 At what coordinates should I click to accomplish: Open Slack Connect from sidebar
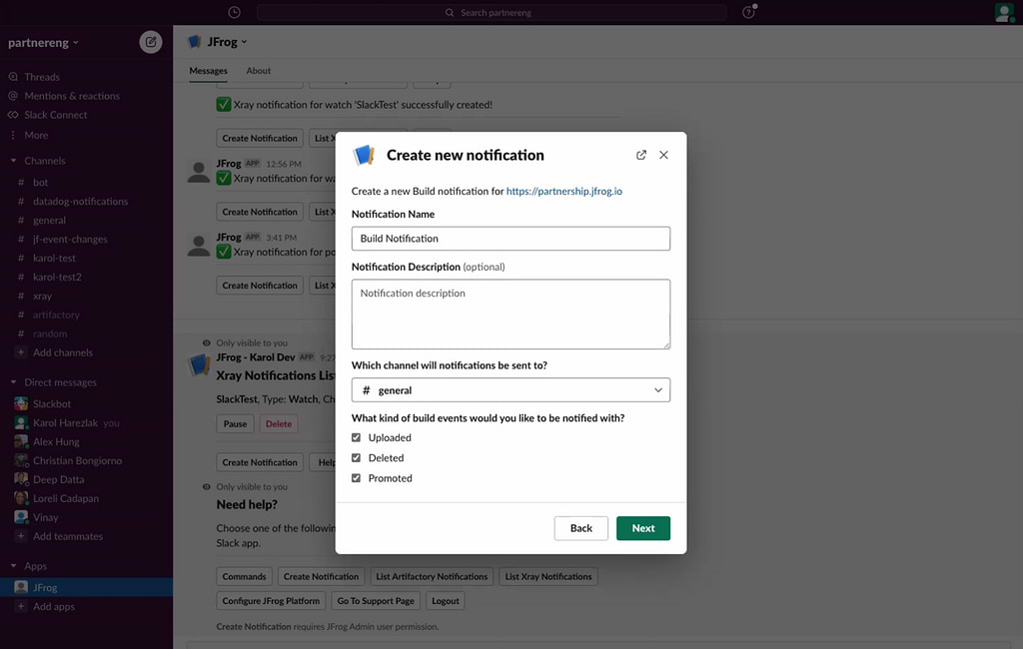click(x=55, y=115)
